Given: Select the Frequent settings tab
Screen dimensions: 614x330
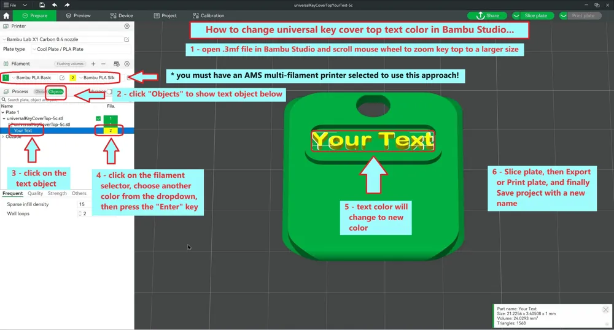Looking at the screenshot, I should [12, 194].
